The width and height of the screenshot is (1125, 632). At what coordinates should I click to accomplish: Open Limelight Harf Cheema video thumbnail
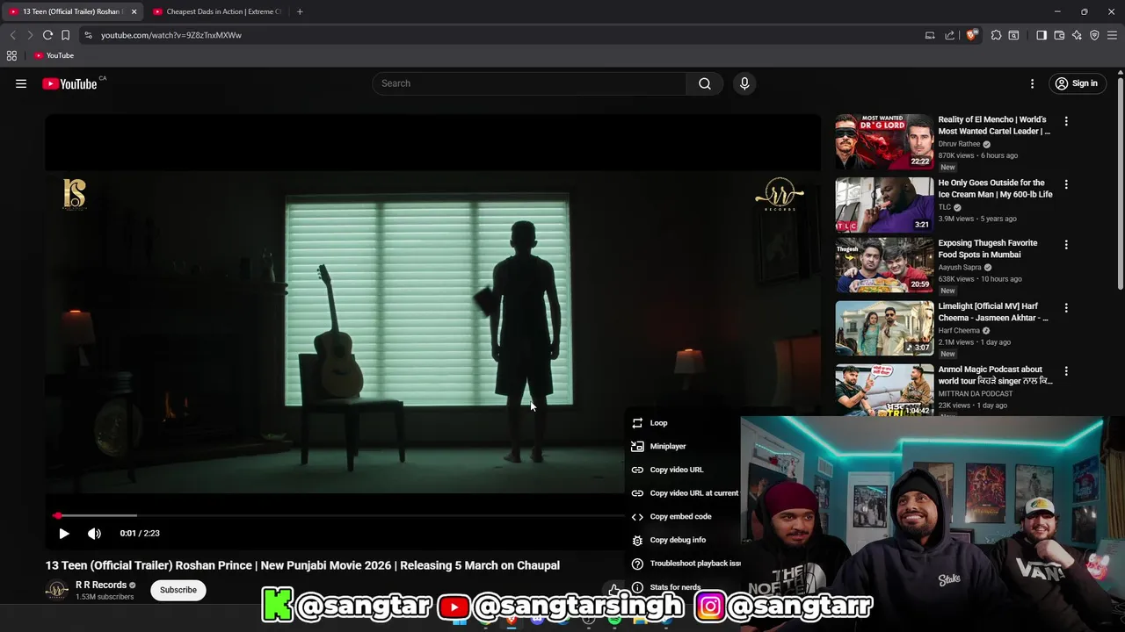tap(884, 328)
